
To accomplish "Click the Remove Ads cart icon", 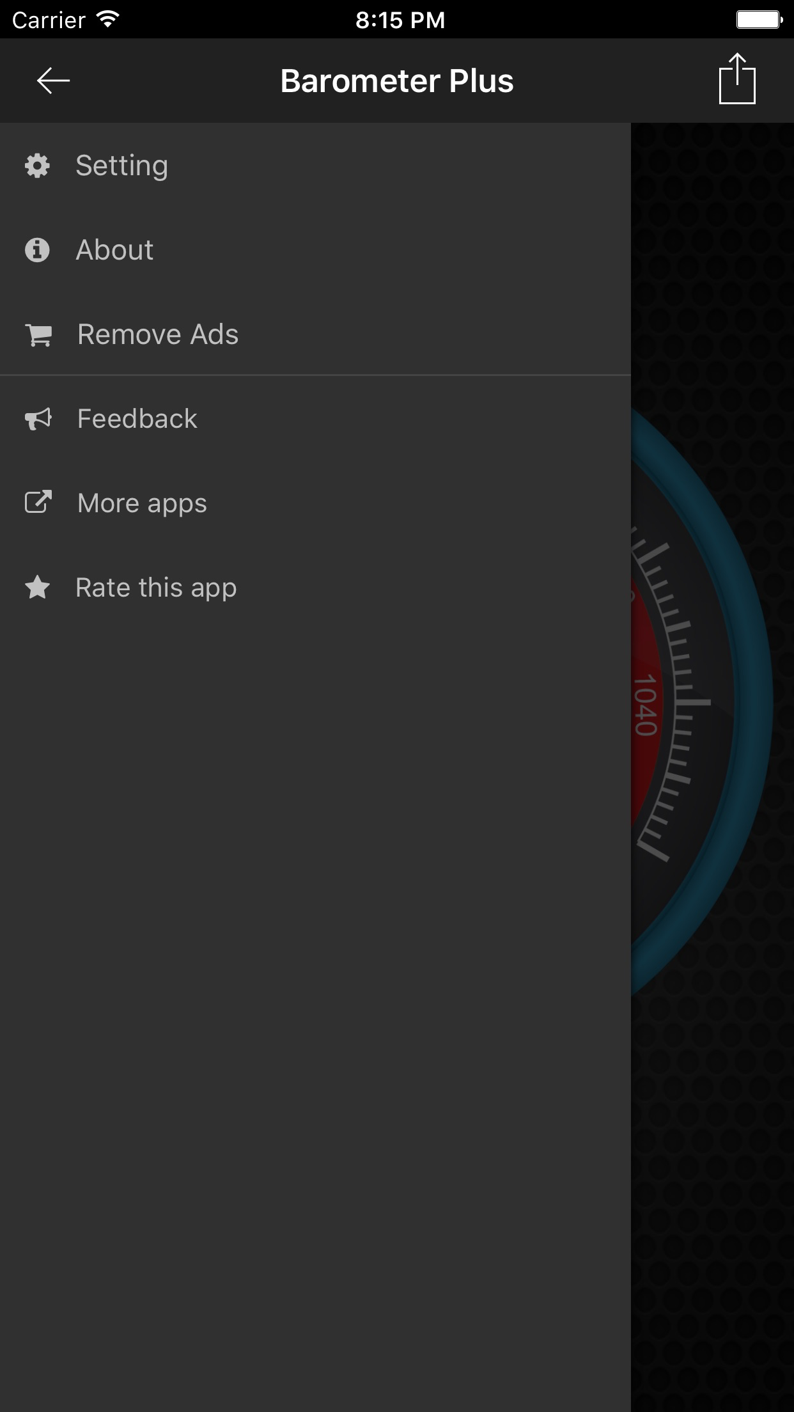I will 38,334.
